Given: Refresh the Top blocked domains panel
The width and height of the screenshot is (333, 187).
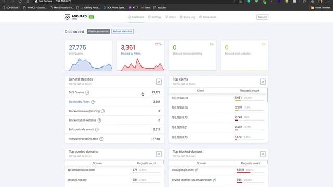Looking at the screenshot, I should [x=263, y=154].
